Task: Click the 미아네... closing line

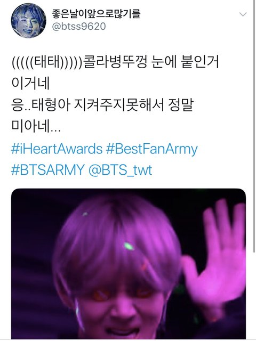Action: coord(36,126)
